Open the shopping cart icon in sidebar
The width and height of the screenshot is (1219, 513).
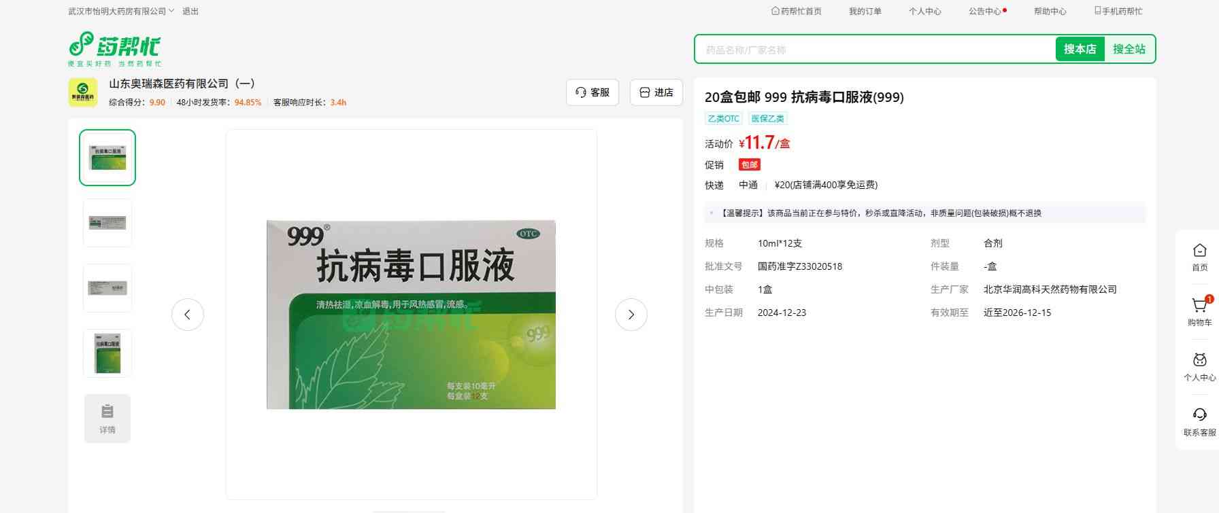click(1199, 307)
